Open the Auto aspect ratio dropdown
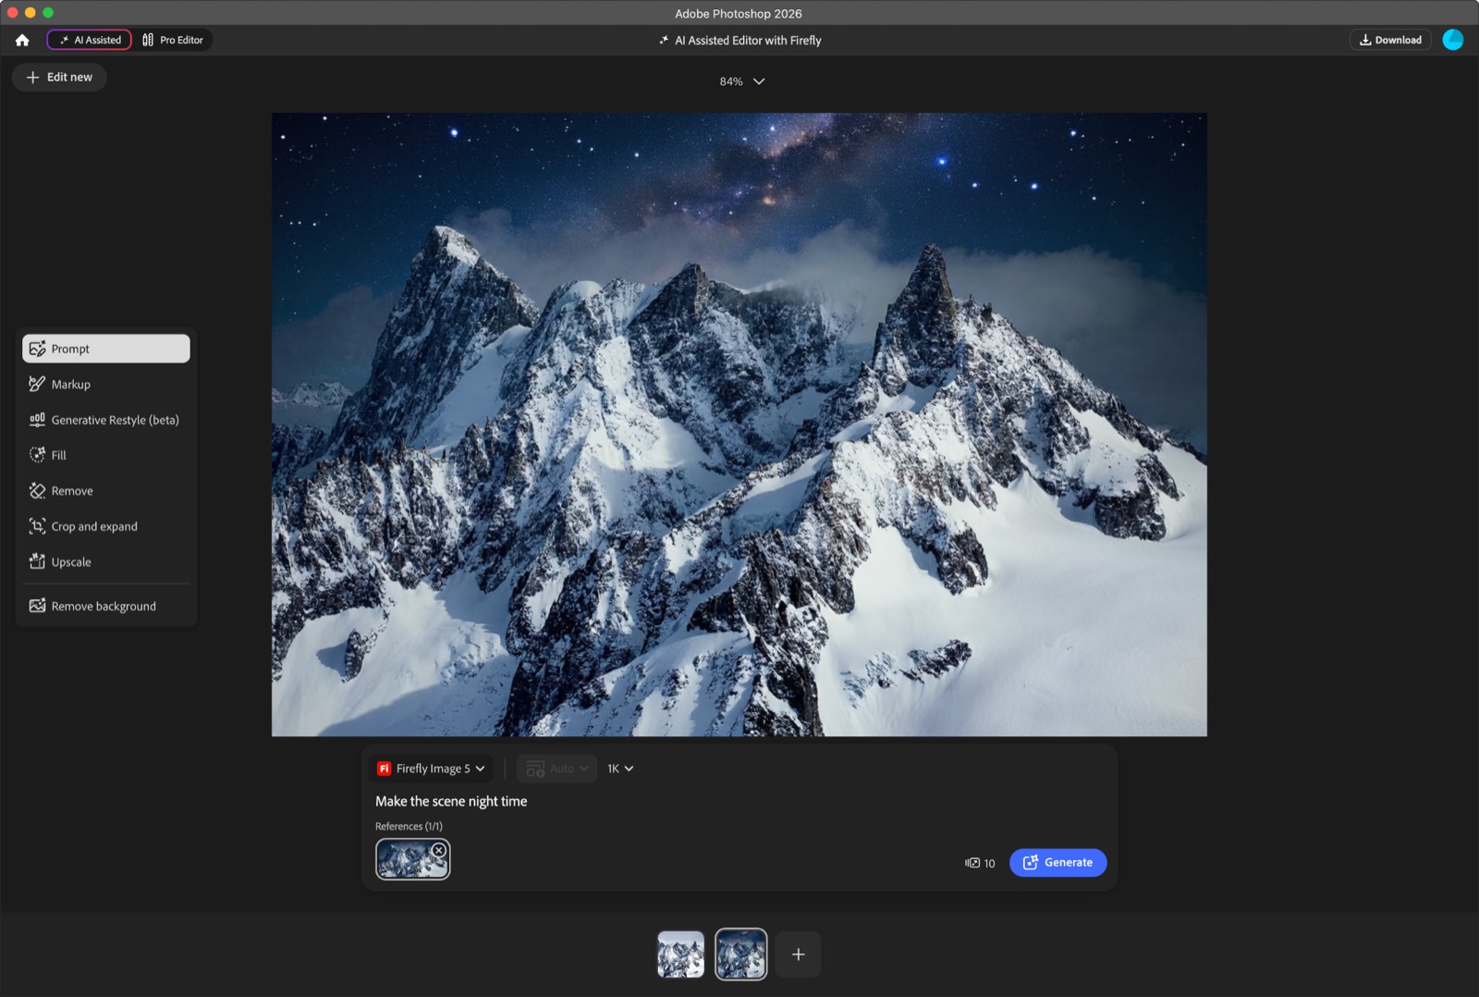1479x997 pixels. click(x=557, y=769)
